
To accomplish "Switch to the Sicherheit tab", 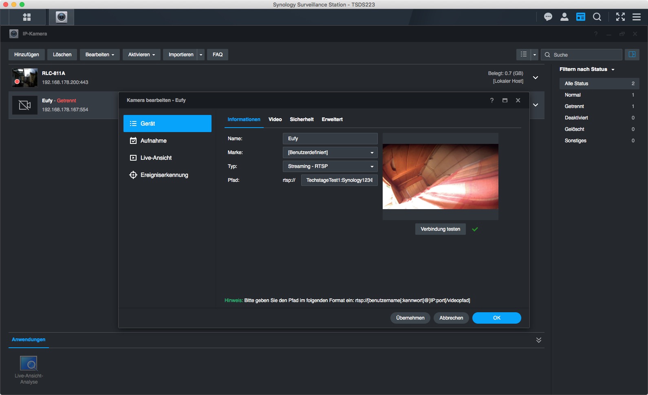I will [302, 119].
